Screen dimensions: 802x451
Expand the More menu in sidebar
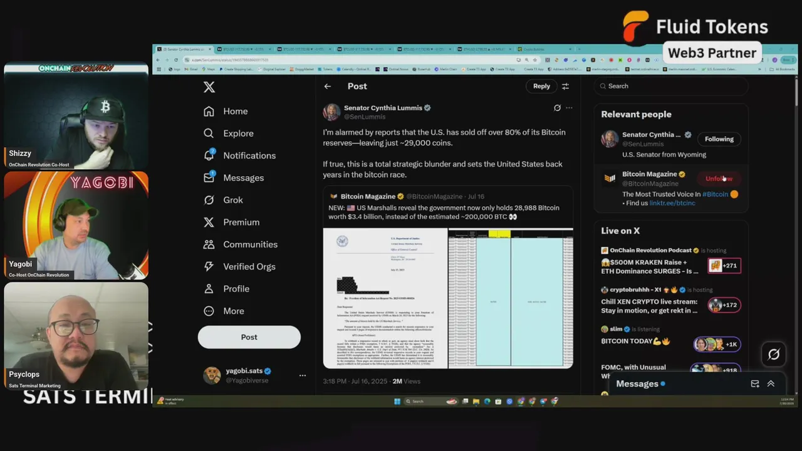[x=224, y=311]
